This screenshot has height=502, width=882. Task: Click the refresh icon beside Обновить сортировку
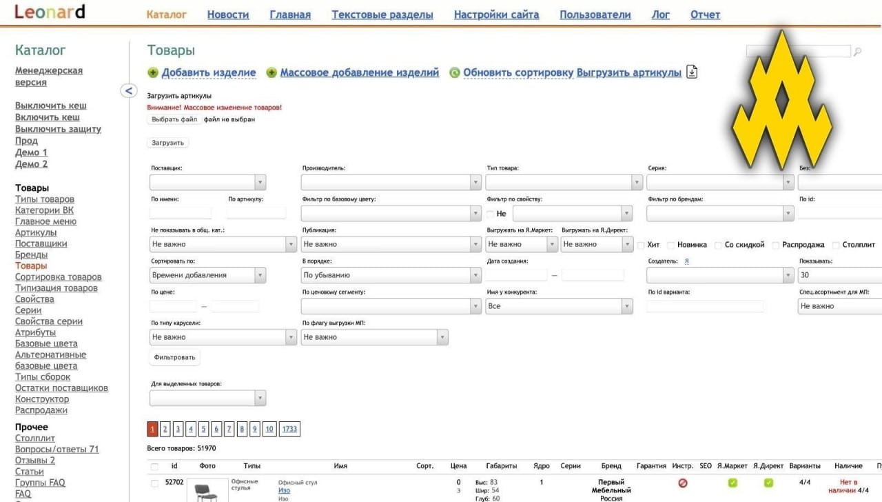point(455,73)
